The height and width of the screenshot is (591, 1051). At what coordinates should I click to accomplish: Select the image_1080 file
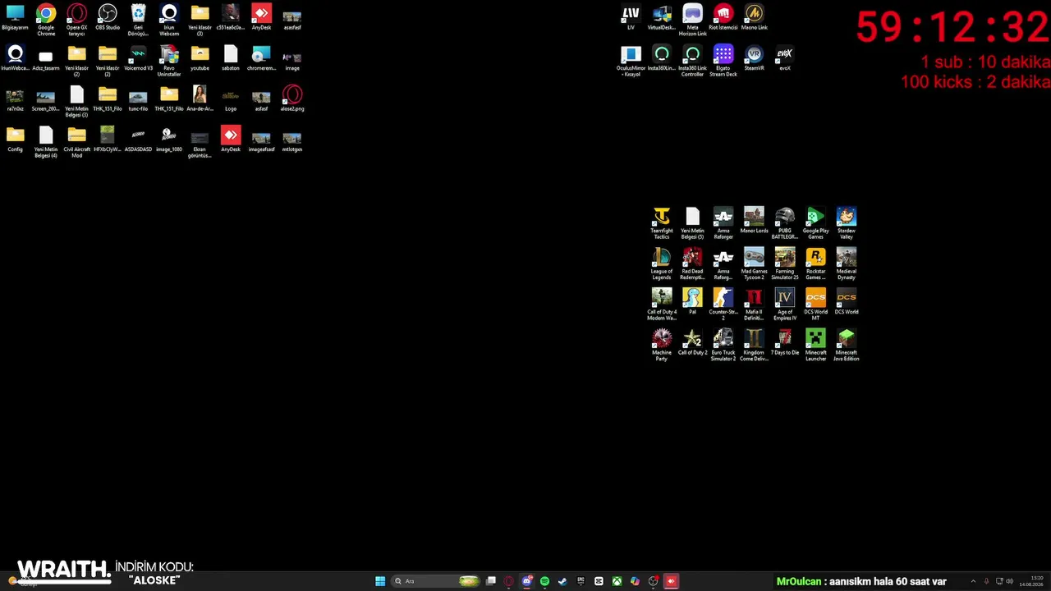[169, 140]
